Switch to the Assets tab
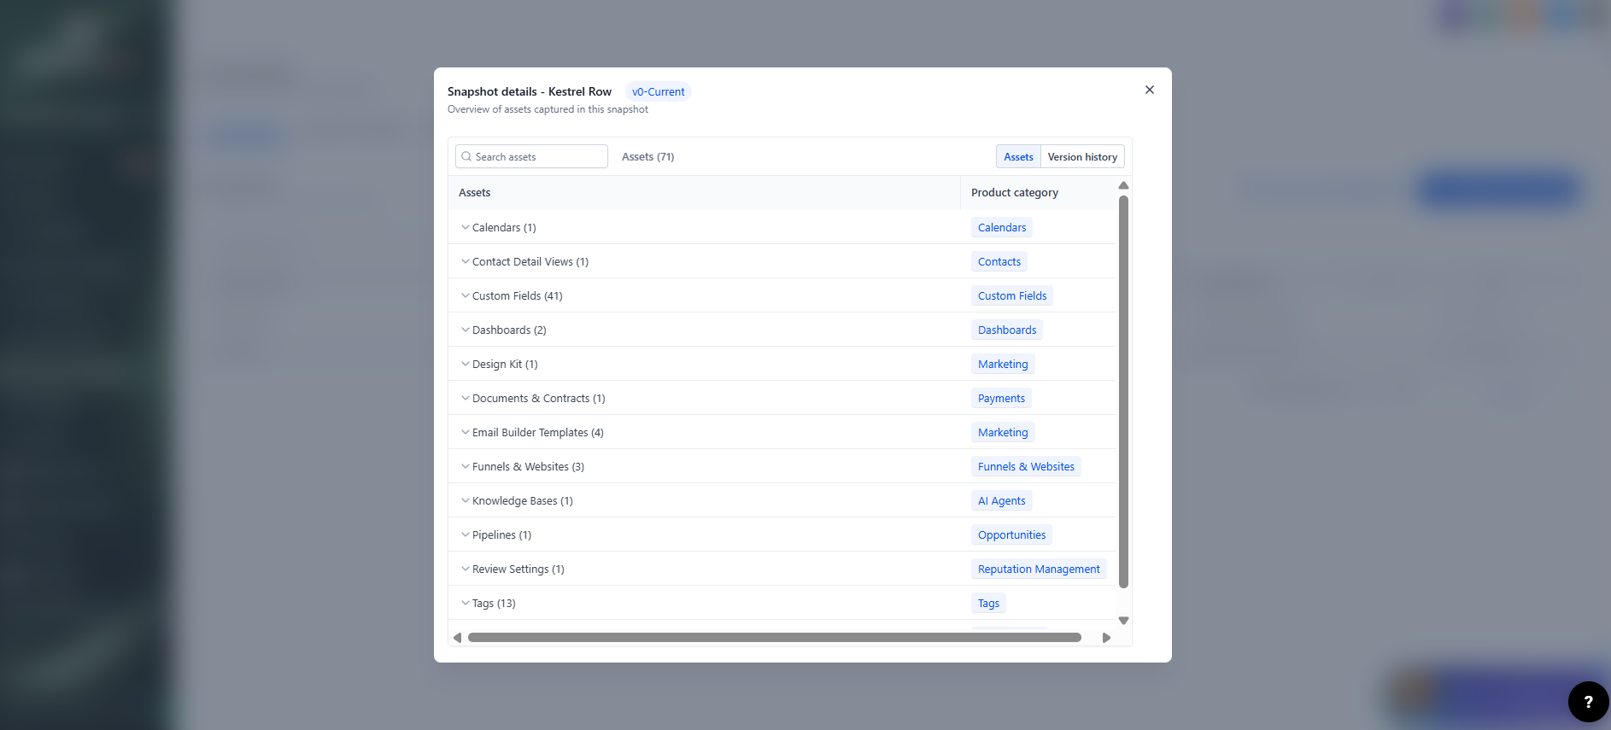Screen dimensions: 1611x730 1018,156
